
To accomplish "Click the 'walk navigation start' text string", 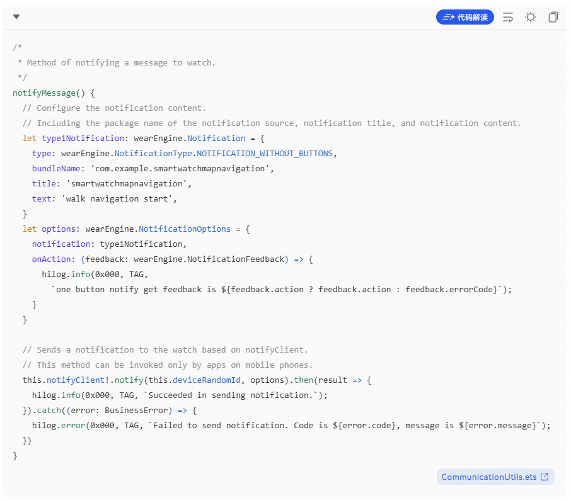I will click(117, 199).
